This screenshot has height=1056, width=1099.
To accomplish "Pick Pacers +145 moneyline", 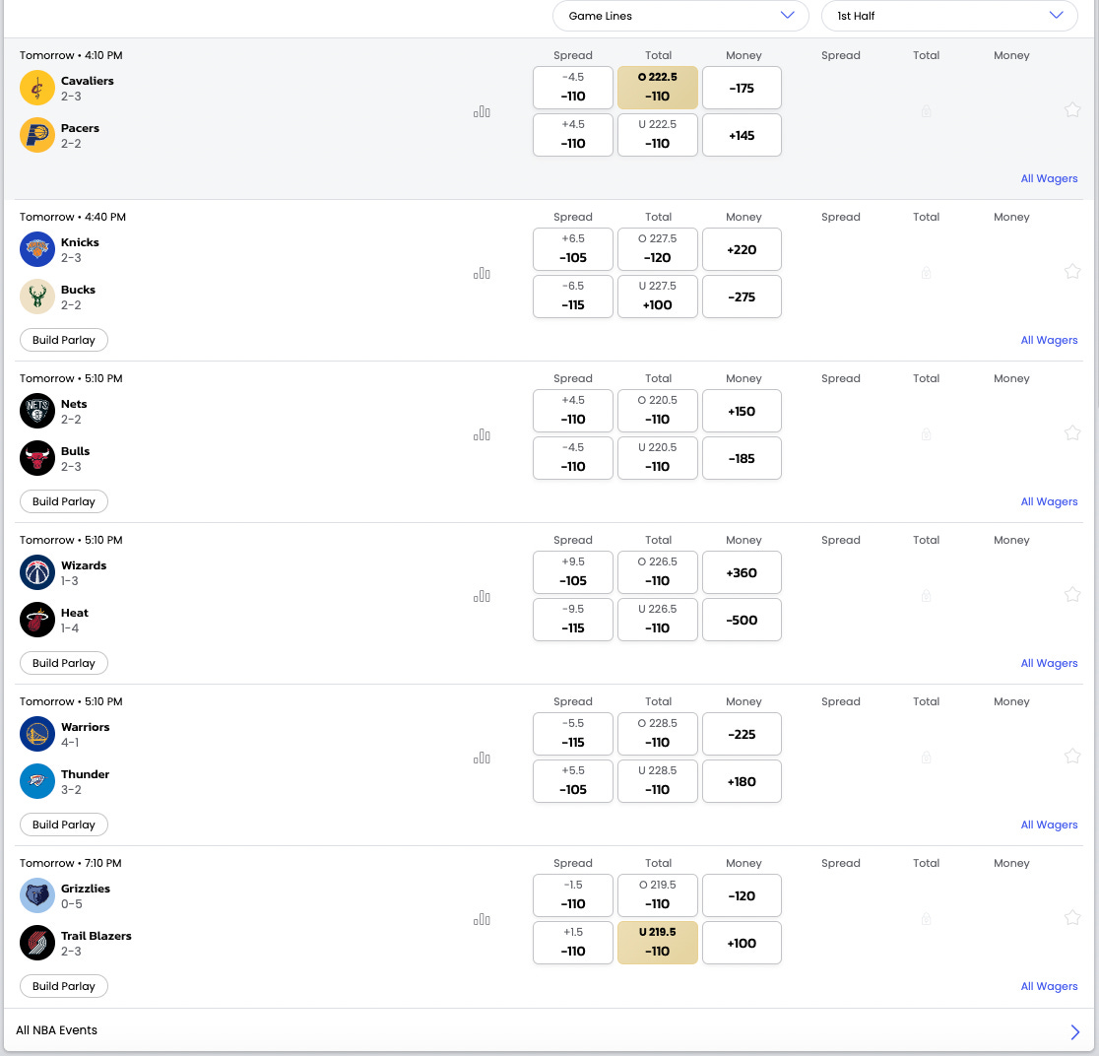I will coord(742,135).
